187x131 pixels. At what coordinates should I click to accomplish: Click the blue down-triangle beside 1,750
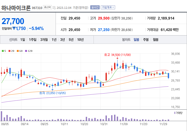(14, 28)
